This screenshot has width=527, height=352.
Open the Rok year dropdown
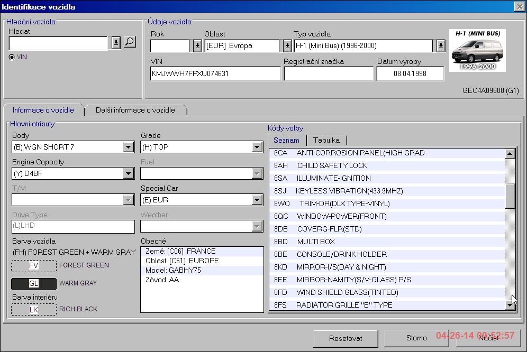tap(198, 45)
